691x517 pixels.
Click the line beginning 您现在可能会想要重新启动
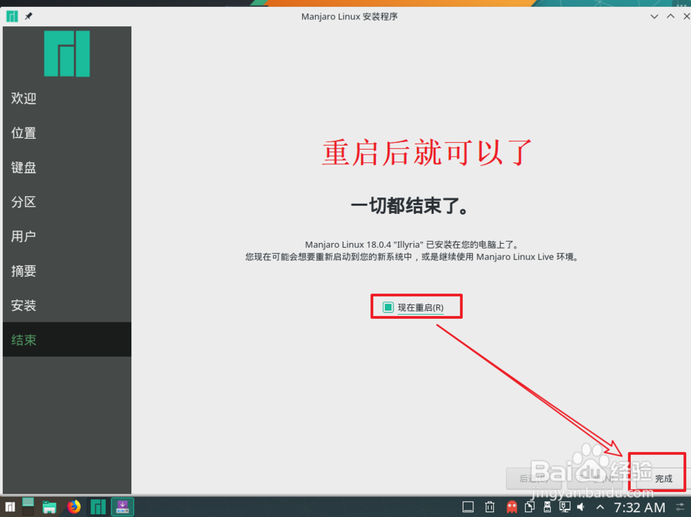pos(413,257)
